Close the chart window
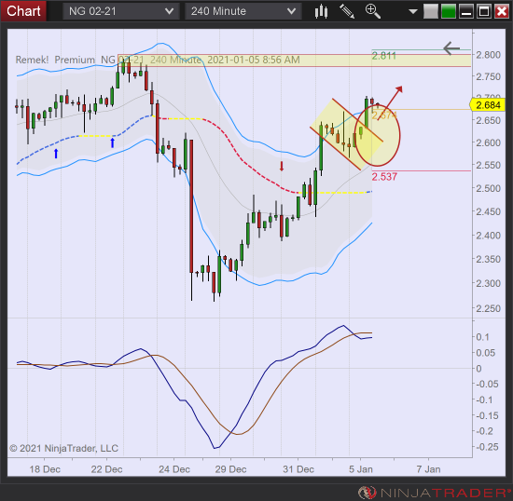Viewport: 513px width, 501px height. point(502,11)
